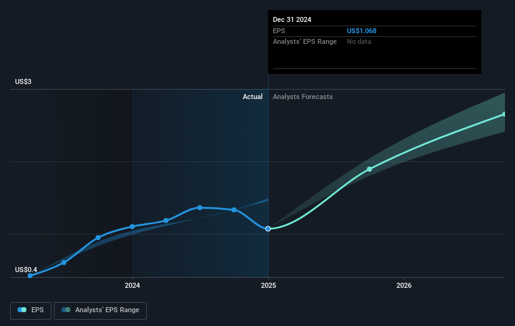
Task: Select the first EPS point near US$0.4
Action: pyautogui.click(x=30, y=276)
